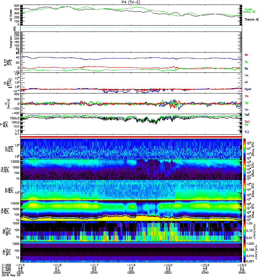This screenshot has height=280, width=262.
Task: Click the ESA ion spectrogram color bar
Action: tap(245, 170)
